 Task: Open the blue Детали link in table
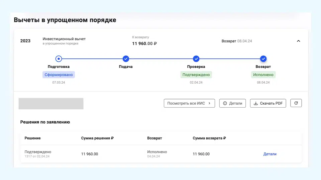pos(270,154)
